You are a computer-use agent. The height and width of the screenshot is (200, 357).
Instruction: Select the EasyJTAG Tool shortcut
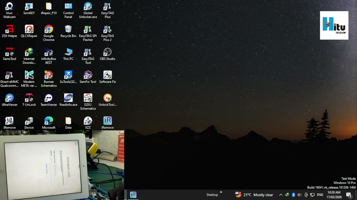[x=88, y=56]
